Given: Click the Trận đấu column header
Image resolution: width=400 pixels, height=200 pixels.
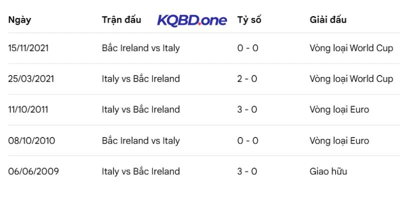Looking at the screenshot, I should click(x=121, y=19).
